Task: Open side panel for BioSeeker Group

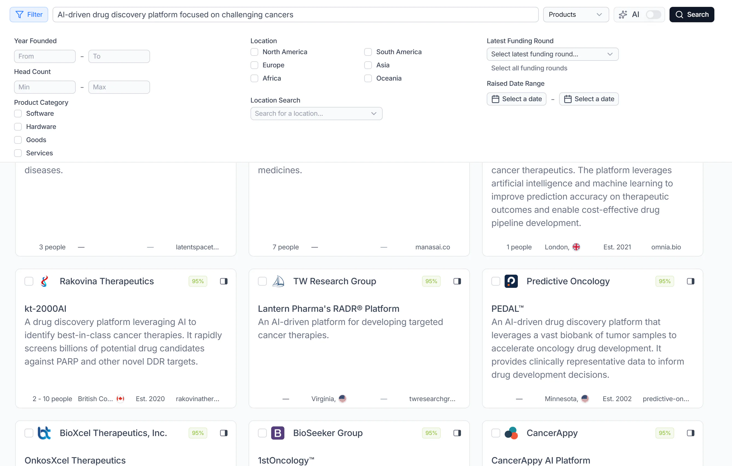Action: 457,433
